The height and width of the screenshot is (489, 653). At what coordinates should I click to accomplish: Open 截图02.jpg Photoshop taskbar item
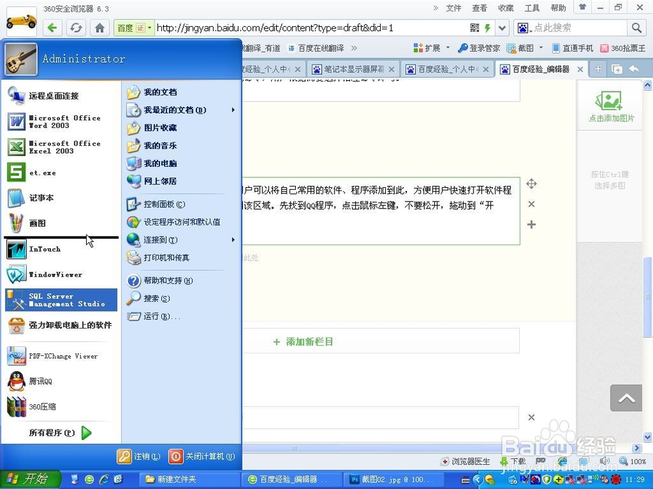[x=392, y=479]
